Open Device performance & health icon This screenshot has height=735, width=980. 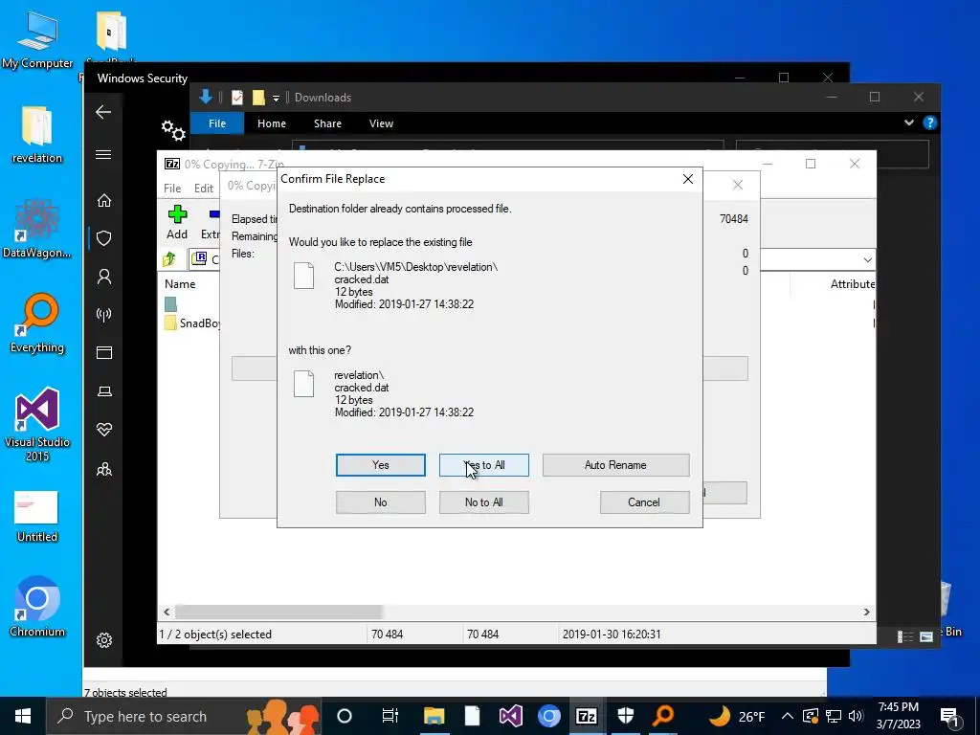pyautogui.click(x=103, y=430)
